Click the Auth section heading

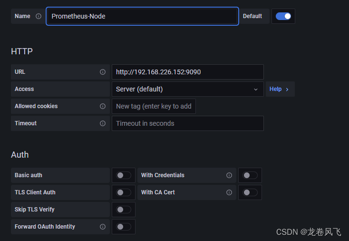[20, 155]
